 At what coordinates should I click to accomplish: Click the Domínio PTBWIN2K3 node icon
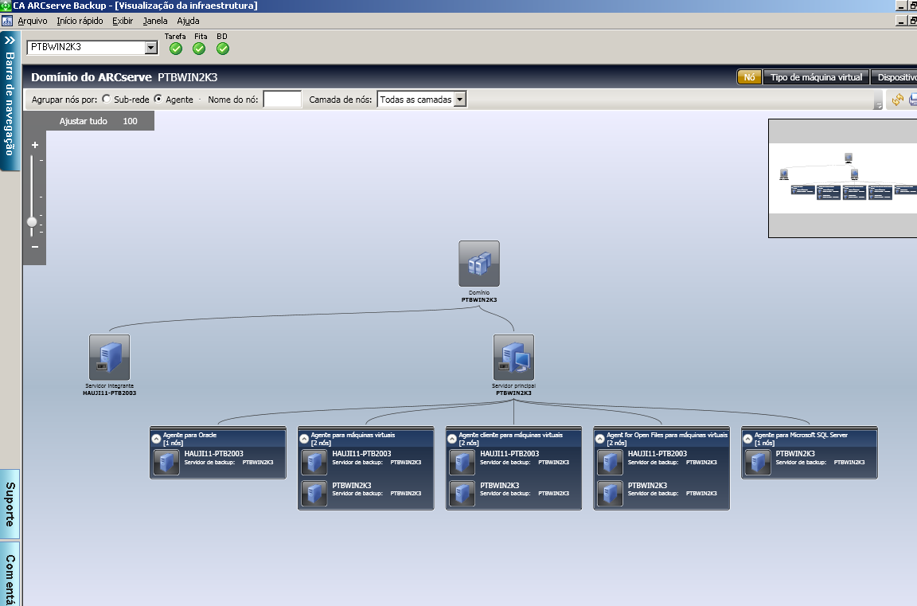click(479, 264)
